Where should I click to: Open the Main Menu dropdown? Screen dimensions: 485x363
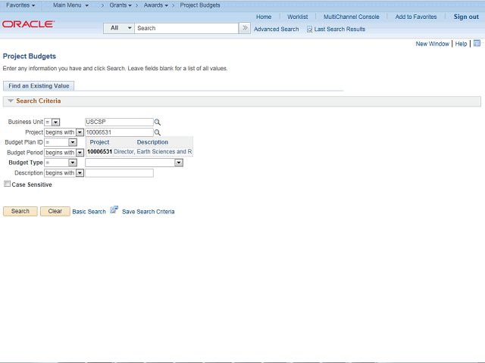[70, 5]
